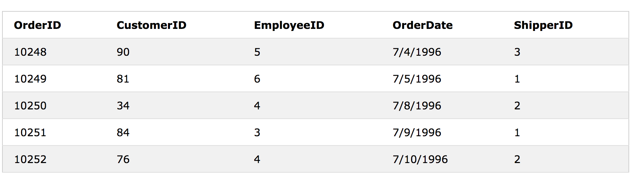This screenshot has height=183, width=634.
Task: Click the date 7/10/1996
Action: click(x=420, y=159)
